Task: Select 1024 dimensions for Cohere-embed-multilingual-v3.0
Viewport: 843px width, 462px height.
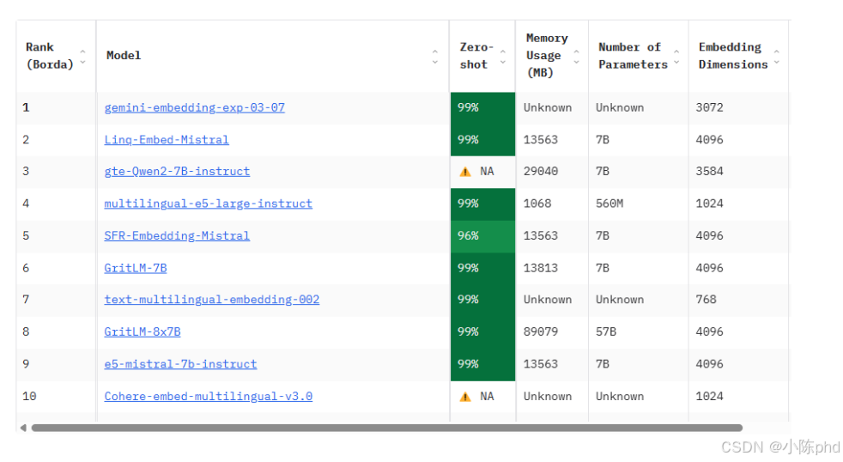Action: click(709, 396)
